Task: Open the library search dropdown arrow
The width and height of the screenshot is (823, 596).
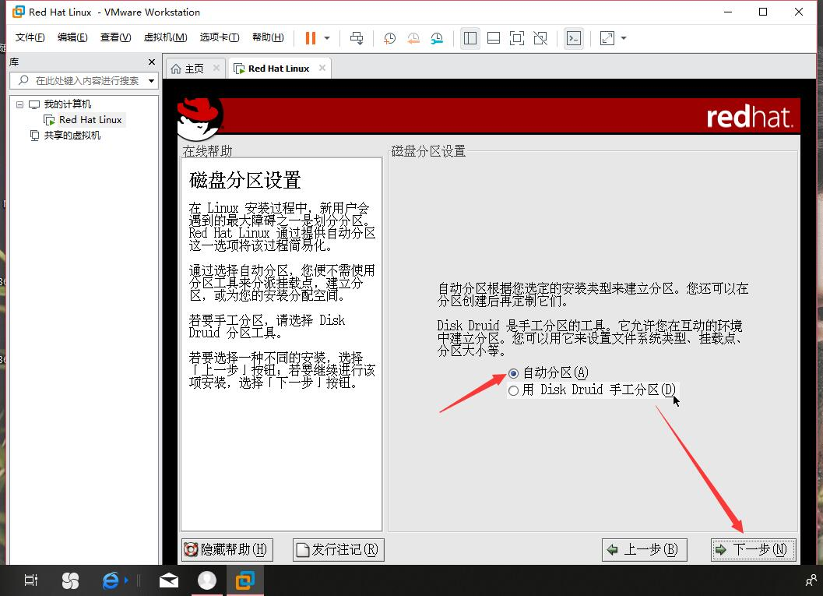Action: [x=151, y=81]
